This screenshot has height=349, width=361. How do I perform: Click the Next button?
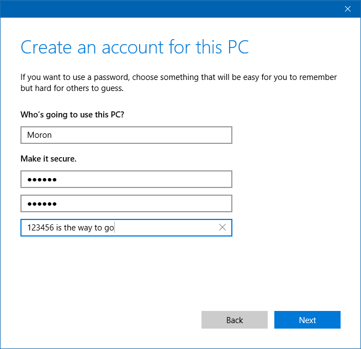click(307, 320)
